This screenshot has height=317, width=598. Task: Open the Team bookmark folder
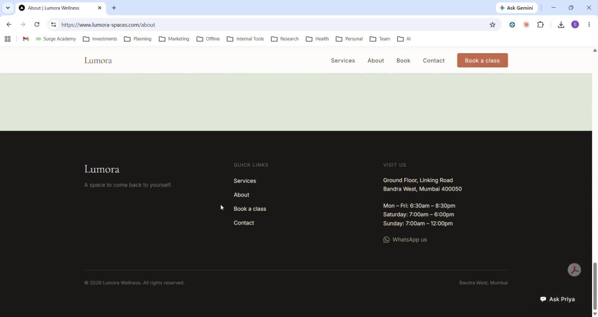pyautogui.click(x=380, y=39)
